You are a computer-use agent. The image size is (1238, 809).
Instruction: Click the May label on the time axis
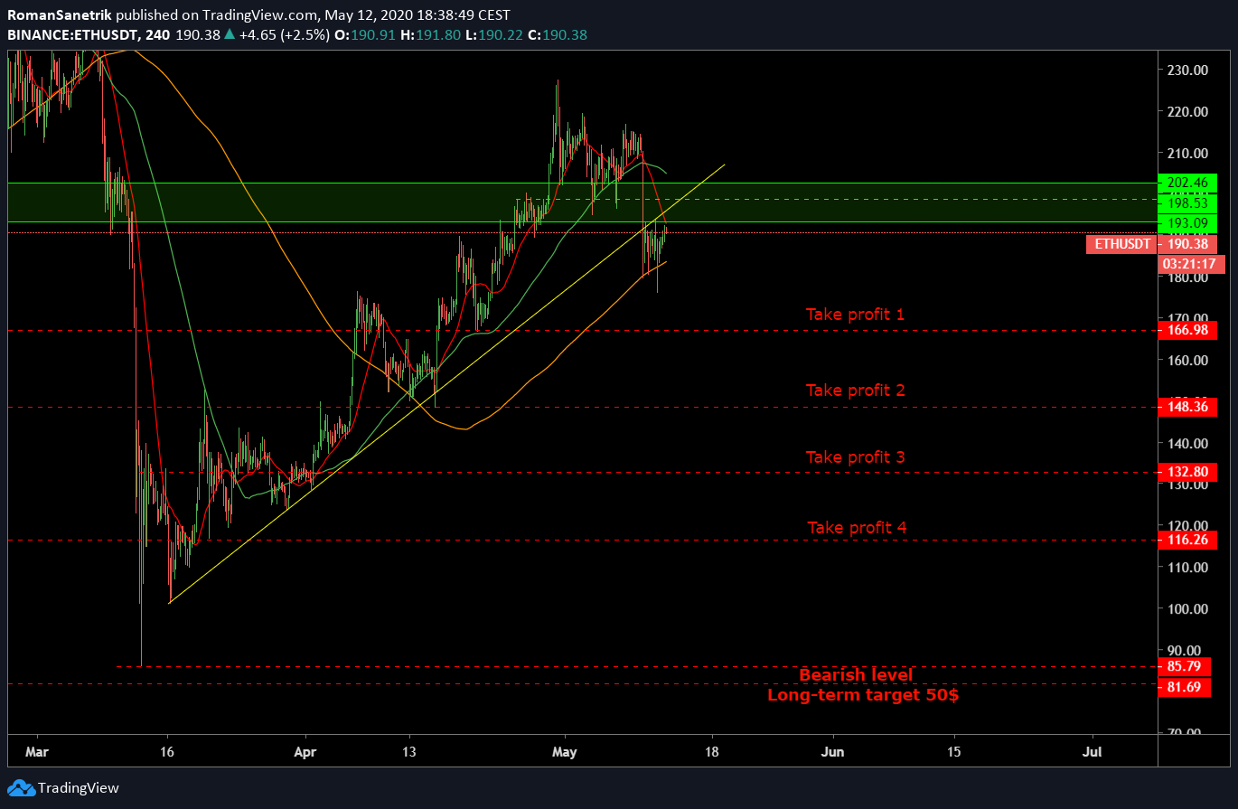click(564, 751)
